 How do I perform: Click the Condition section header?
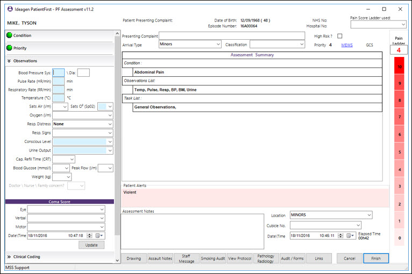[60, 35]
